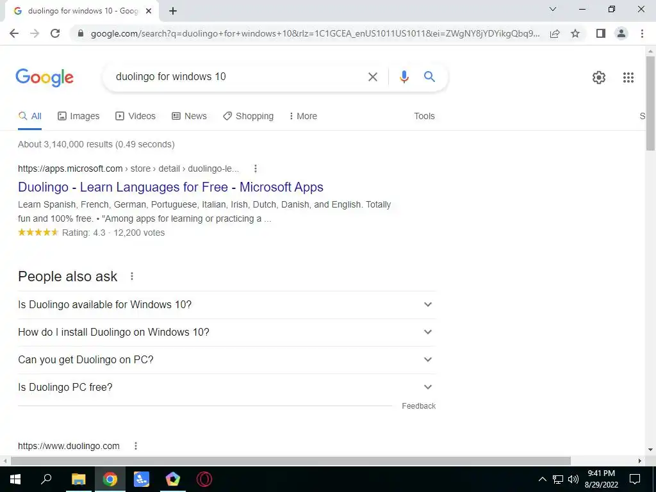656x492 pixels.
Task: Switch to the Shopping tab
Action: [249, 116]
